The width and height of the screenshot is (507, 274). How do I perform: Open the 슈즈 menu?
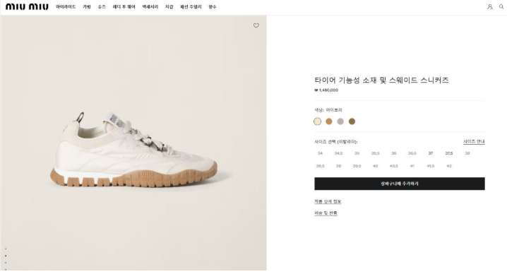(102, 7)
